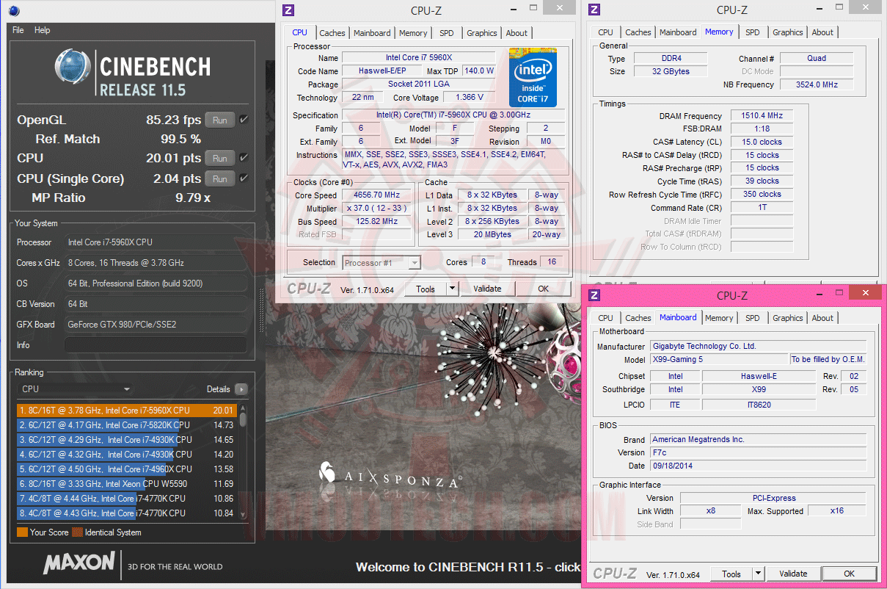
Task: Click Validate in the CPU window
Action: coord(487,289)
